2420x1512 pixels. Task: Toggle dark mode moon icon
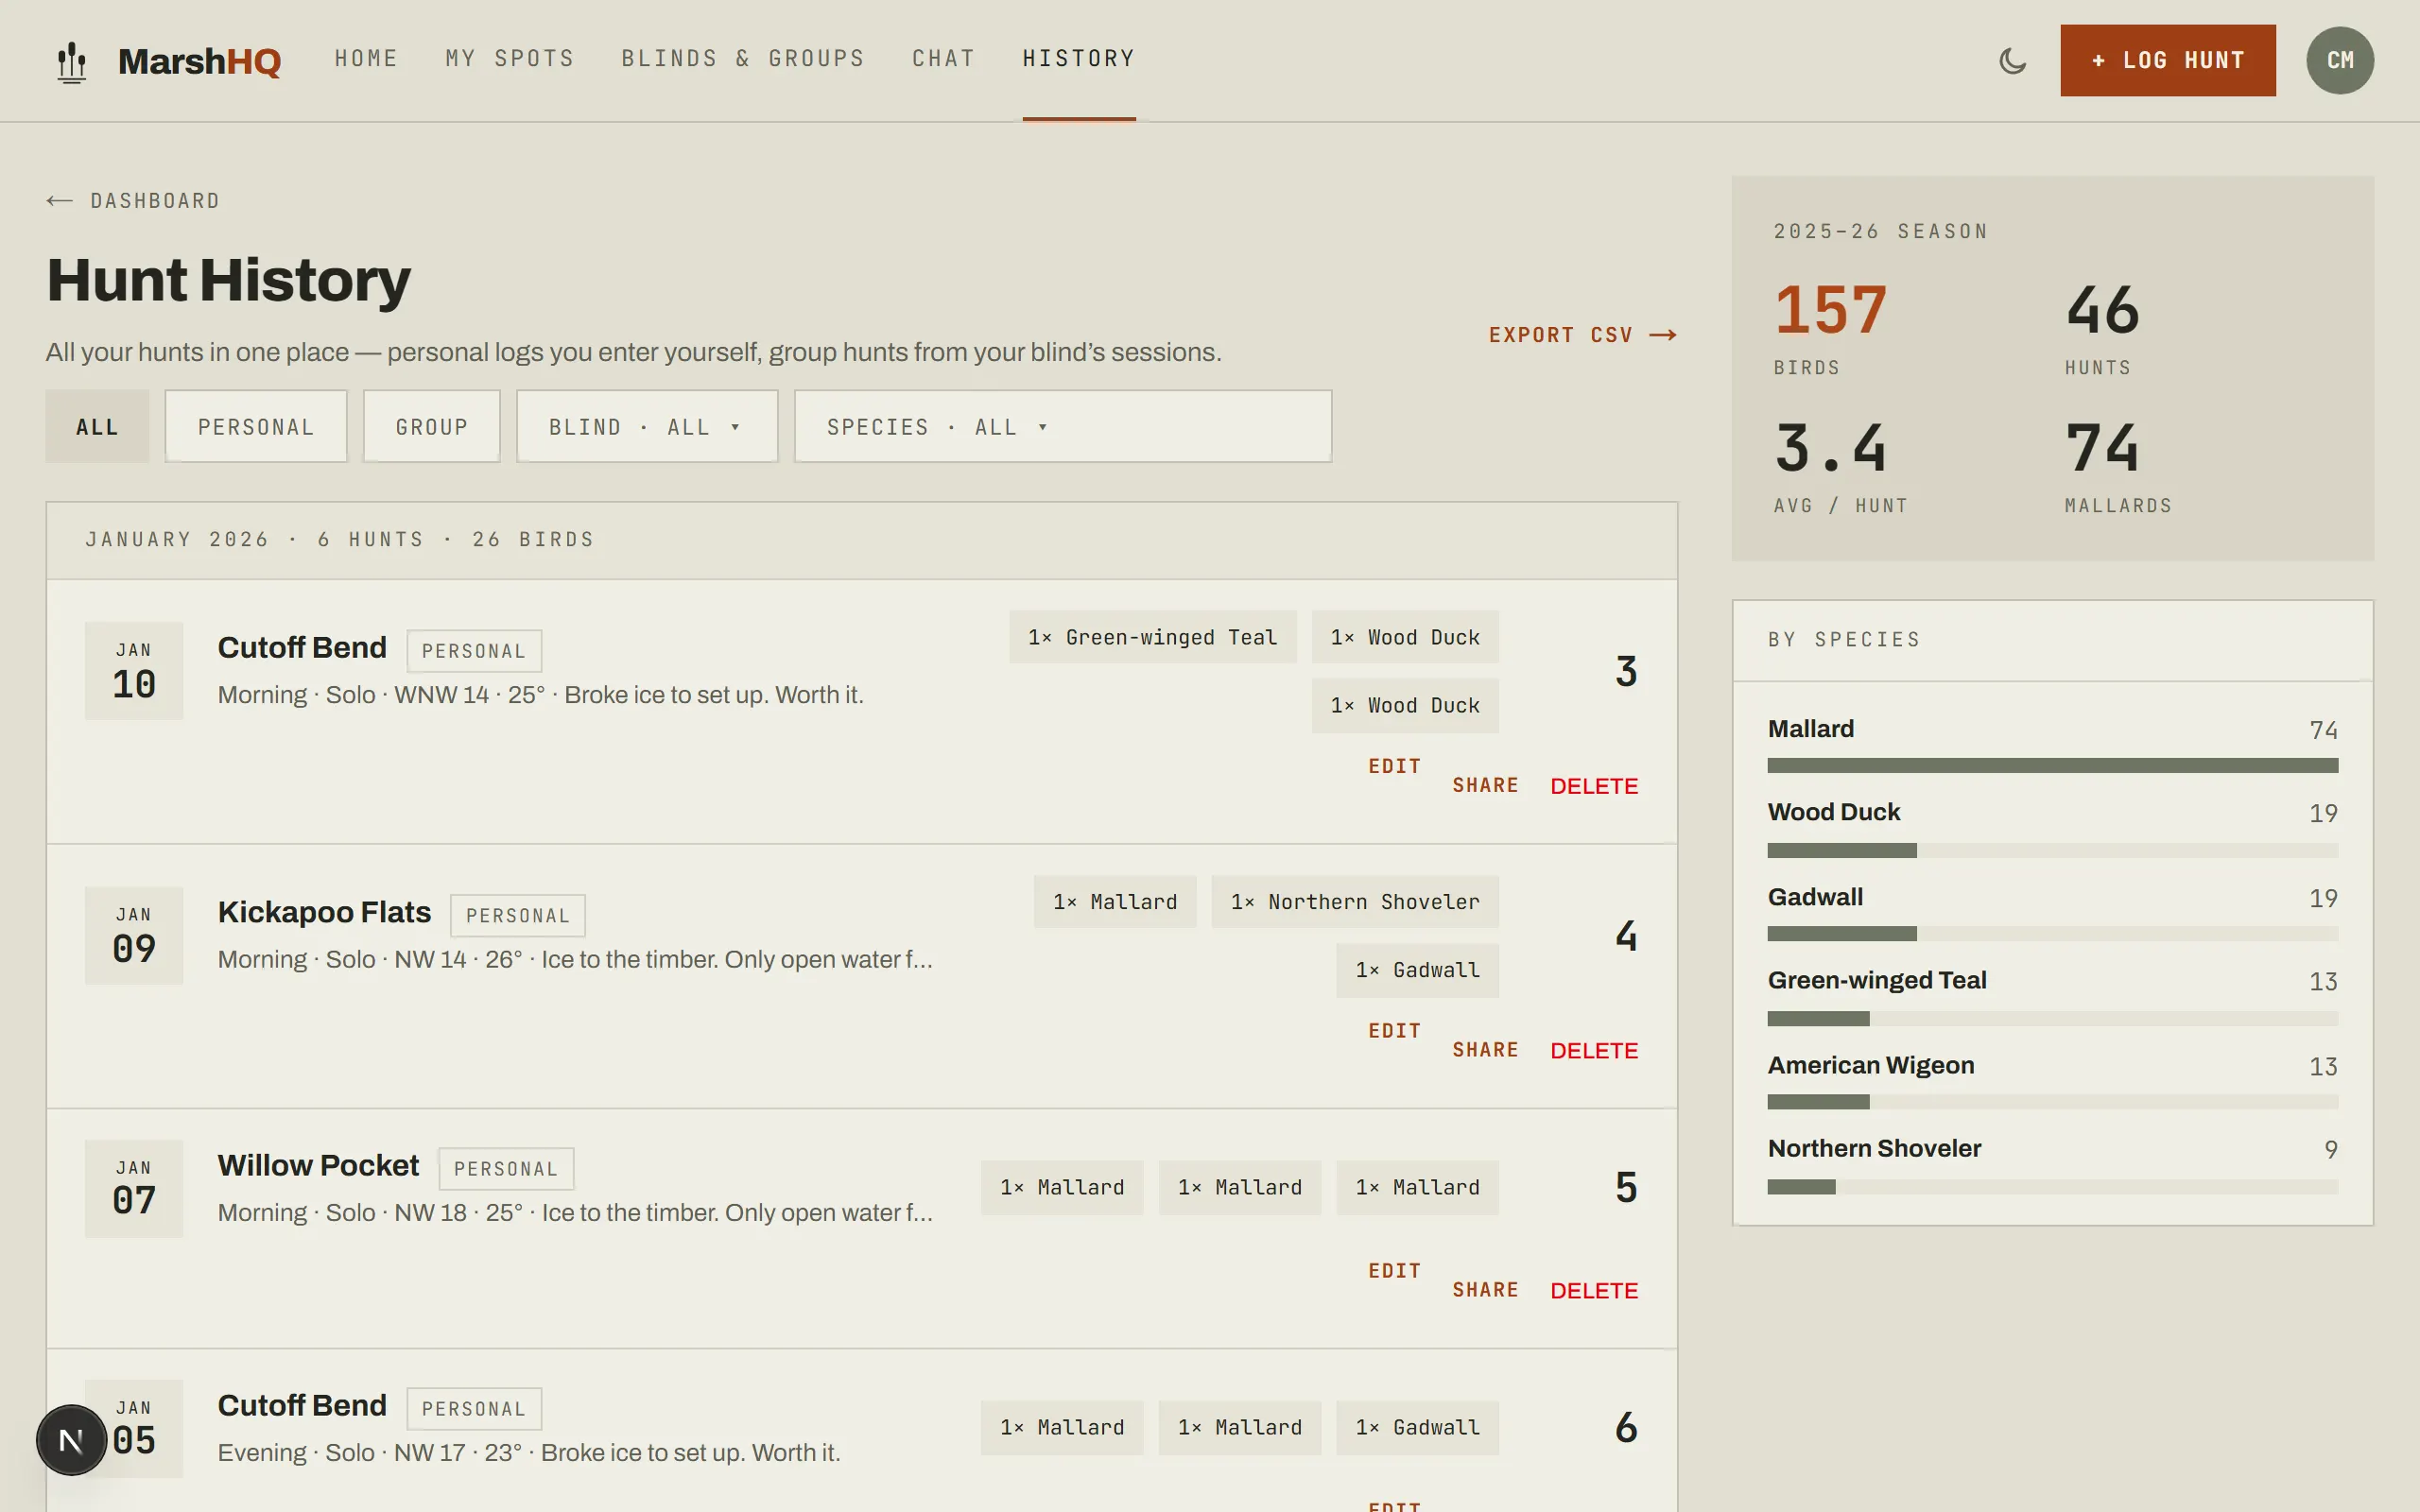pyautogui.click(x=2012, y=61)
